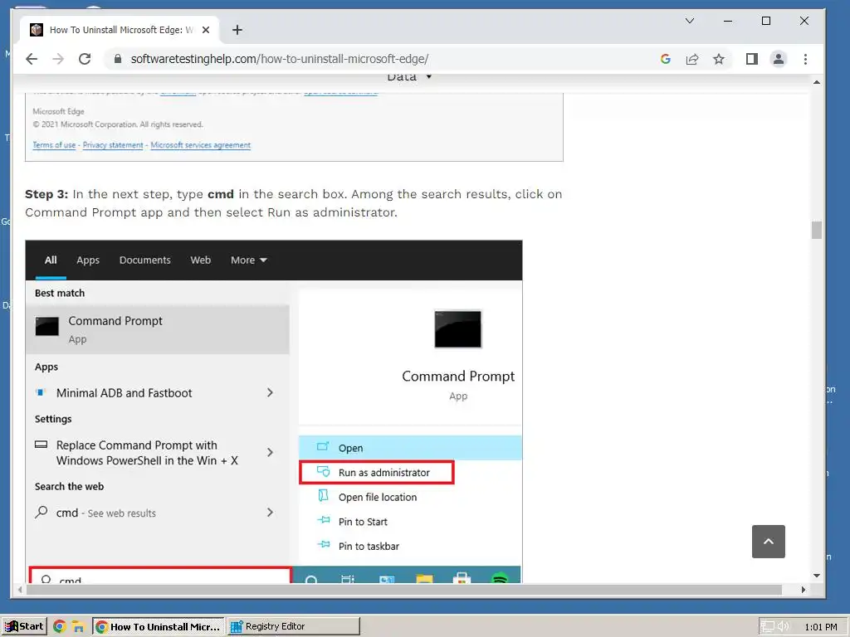Choose Open in Command Prompt actions
Screen dimensions: 850x637
[410, 448]
